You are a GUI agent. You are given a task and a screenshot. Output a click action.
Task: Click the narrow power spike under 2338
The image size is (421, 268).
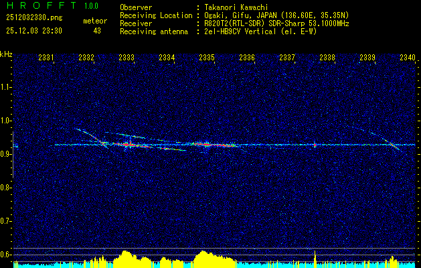(x=315, y=258)
